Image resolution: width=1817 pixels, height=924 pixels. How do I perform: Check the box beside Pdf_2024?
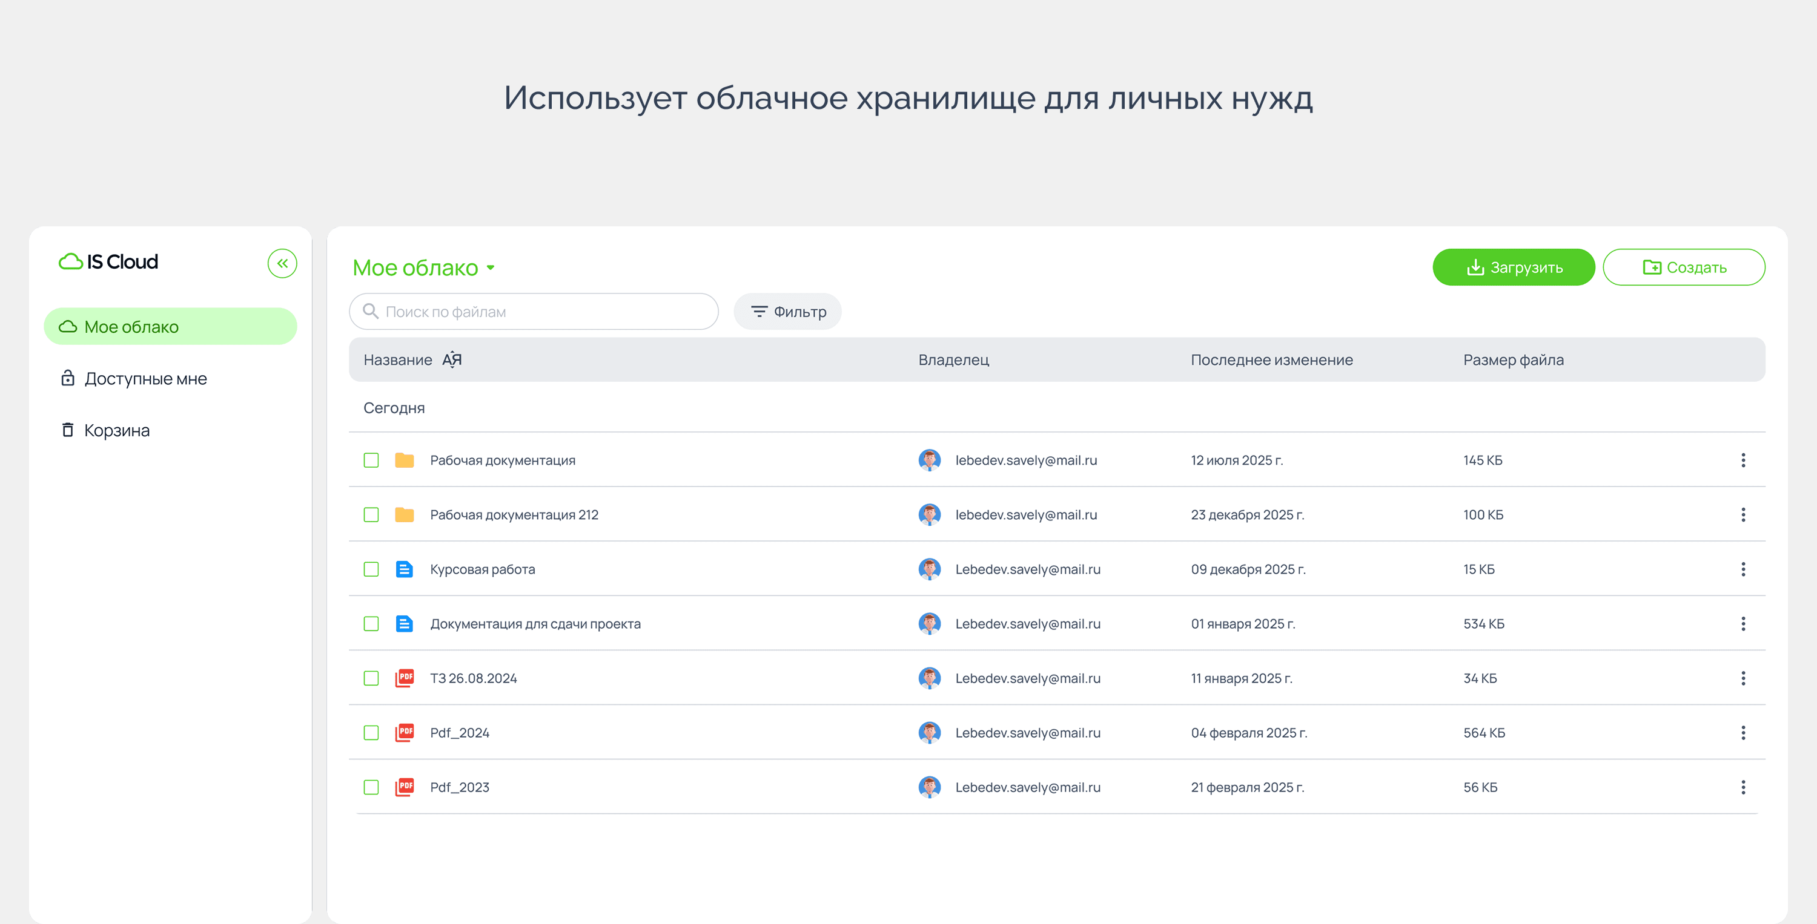pyautogui.click(x=371, y=733)
